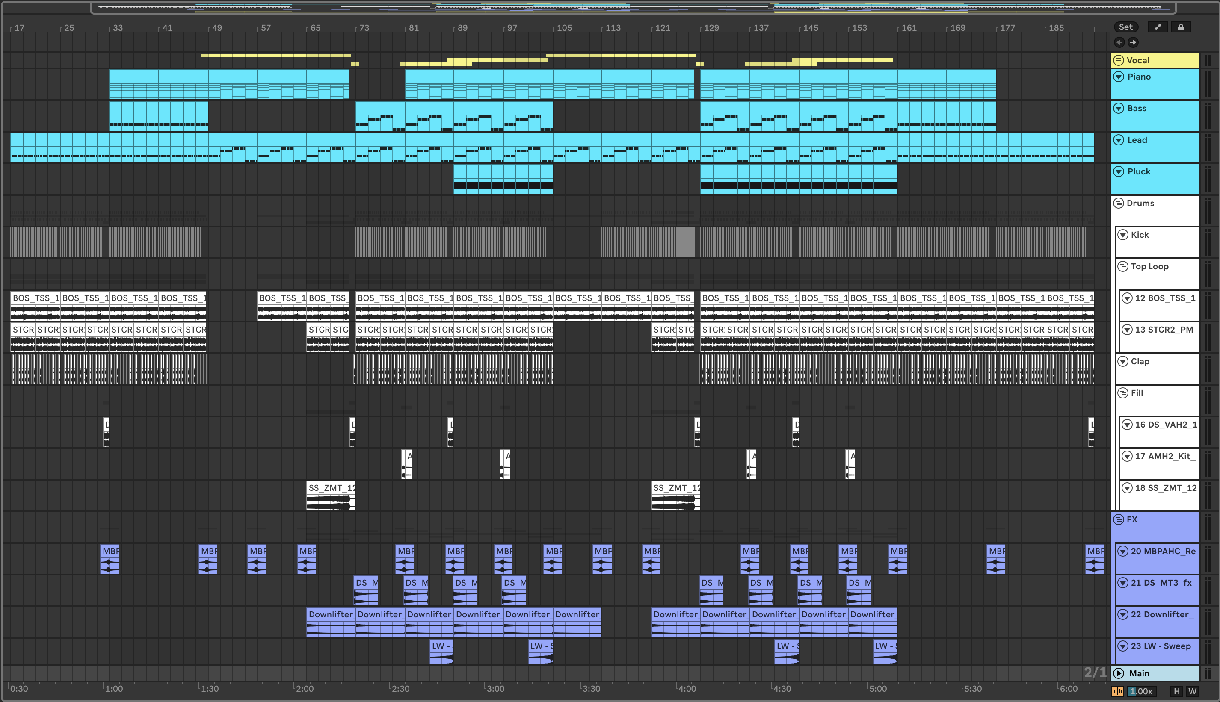Click the Set locator button
The width and height of the screenshot is (1220, 702).
(1125, 27)
